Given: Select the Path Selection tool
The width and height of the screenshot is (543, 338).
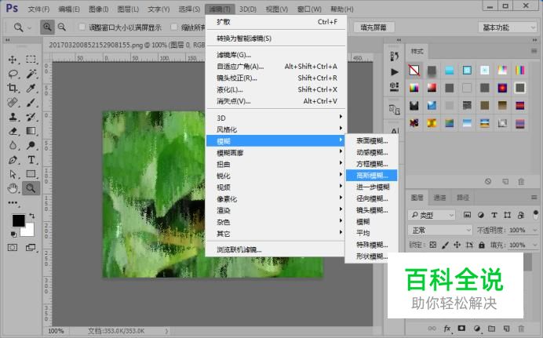Looking at the screenshot, I should click(x=13, y=174).
